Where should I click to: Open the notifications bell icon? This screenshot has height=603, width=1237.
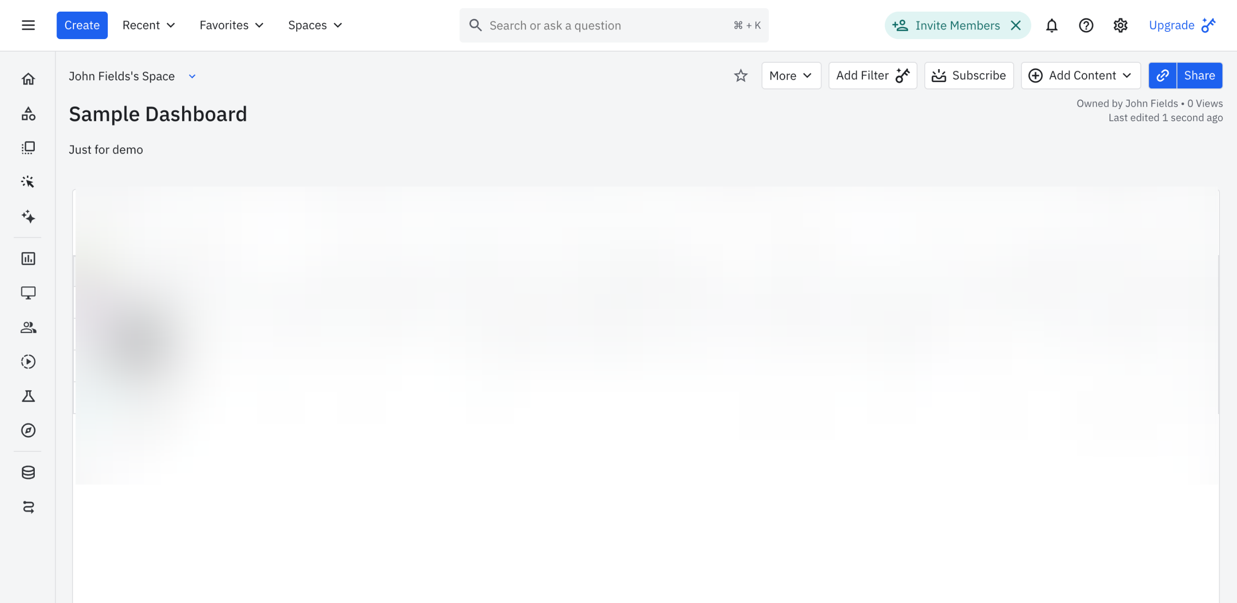tap(1051, 25)
